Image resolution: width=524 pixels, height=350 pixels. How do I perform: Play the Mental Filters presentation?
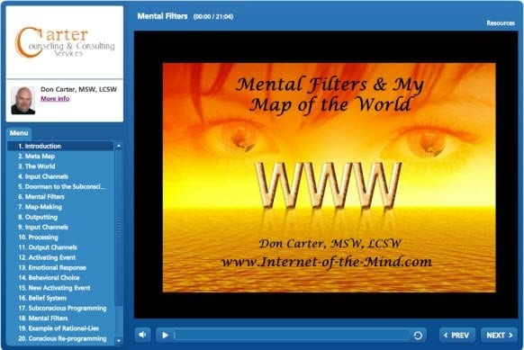[x=165, y=335]
